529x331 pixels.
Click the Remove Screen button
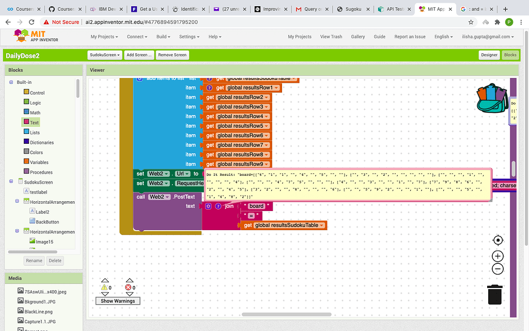click(x=172, y=55)
